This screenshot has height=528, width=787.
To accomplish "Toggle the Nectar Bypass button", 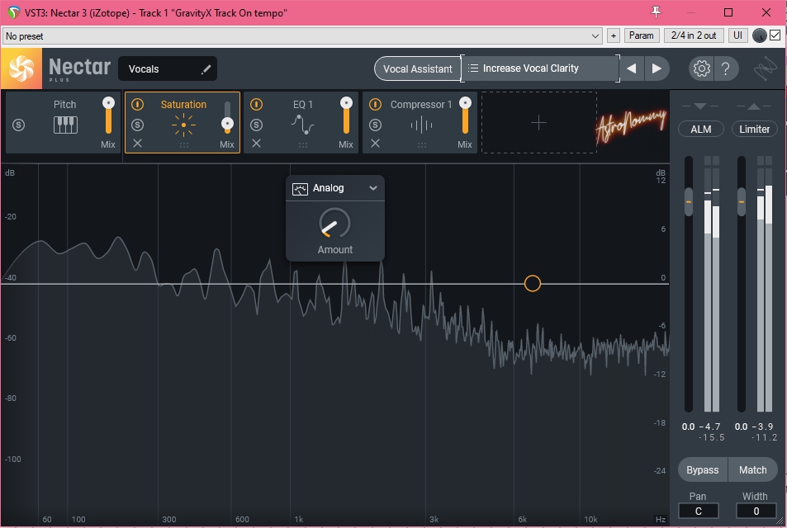I will (703, 469).
